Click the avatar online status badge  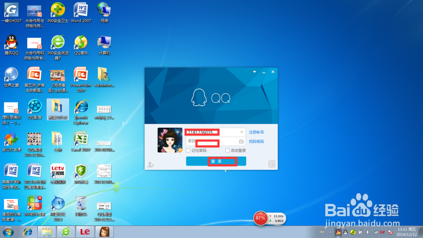tap(180, 150)
